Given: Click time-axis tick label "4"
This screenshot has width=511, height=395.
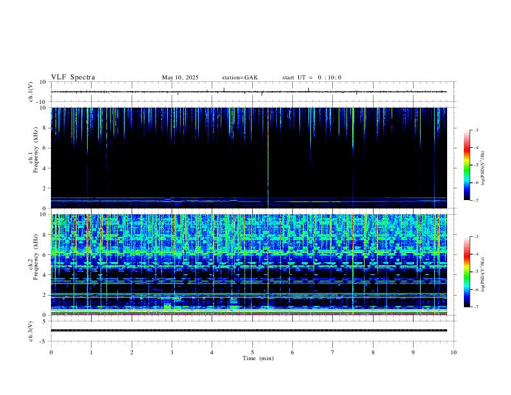Looking at the screenshot, I should click(212, 352).
